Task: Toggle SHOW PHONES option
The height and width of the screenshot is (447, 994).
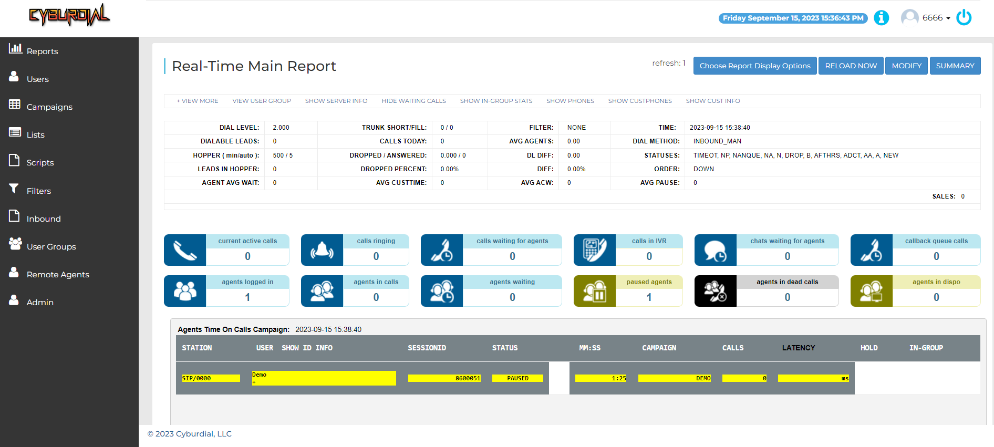Action: (570, 101)
